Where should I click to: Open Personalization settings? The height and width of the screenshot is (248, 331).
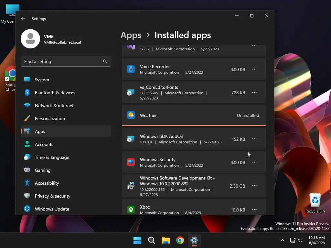66,119
